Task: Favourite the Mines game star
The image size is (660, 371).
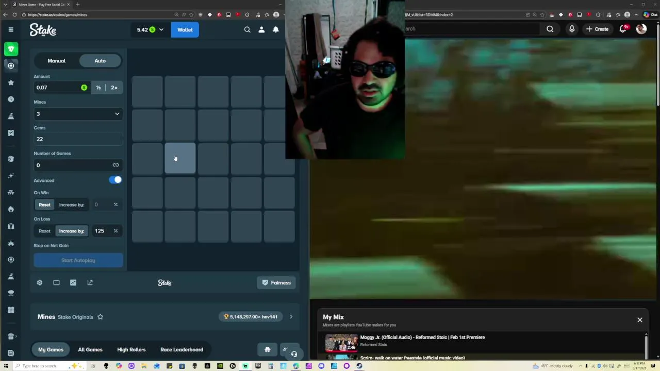Action: coord(101,317)
